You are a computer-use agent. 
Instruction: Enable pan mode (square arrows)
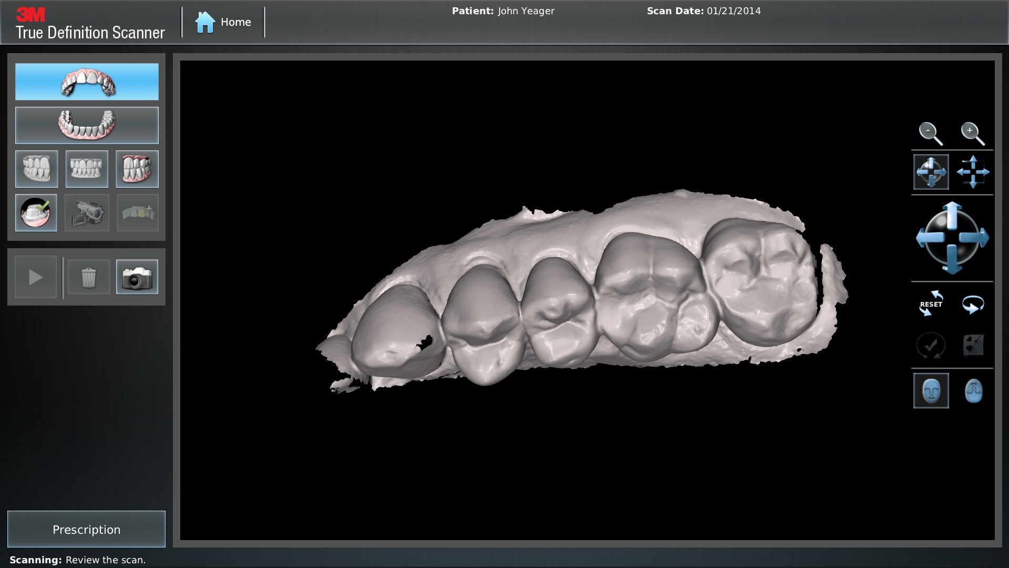[973, 172]
